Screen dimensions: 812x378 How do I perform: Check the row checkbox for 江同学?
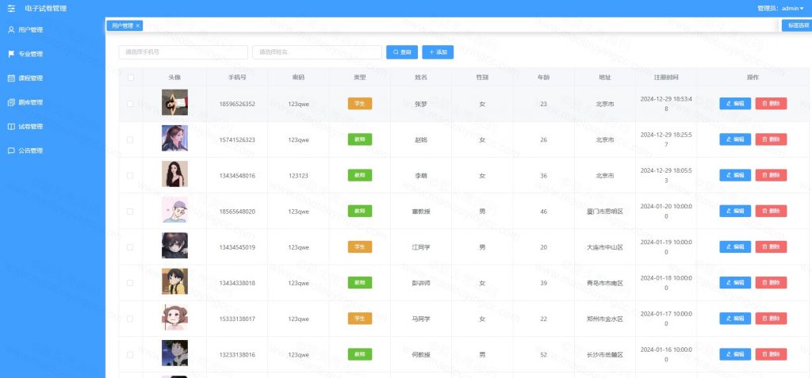tap(130, 247)
